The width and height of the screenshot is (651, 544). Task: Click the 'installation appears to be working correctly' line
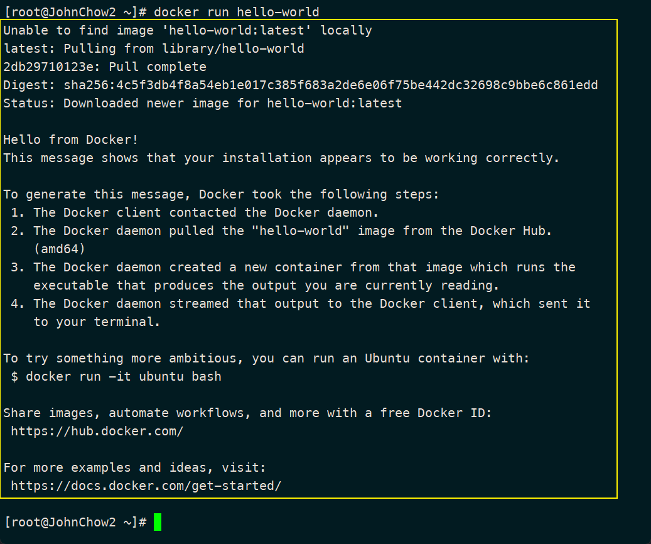pyautogui.click(x=281, y=158)
